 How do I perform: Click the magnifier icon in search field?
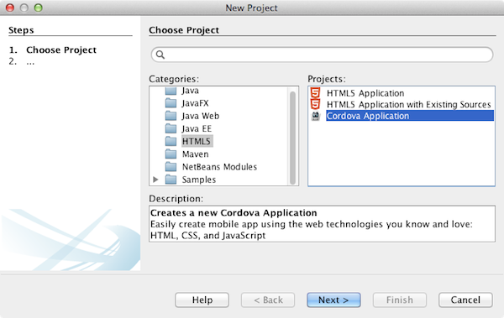pyautogui.click(x=160, y=55)
